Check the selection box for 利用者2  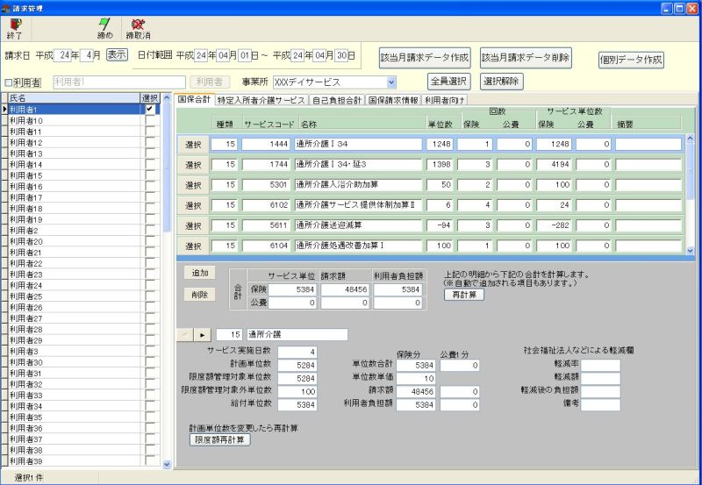[x=150, y=231]
